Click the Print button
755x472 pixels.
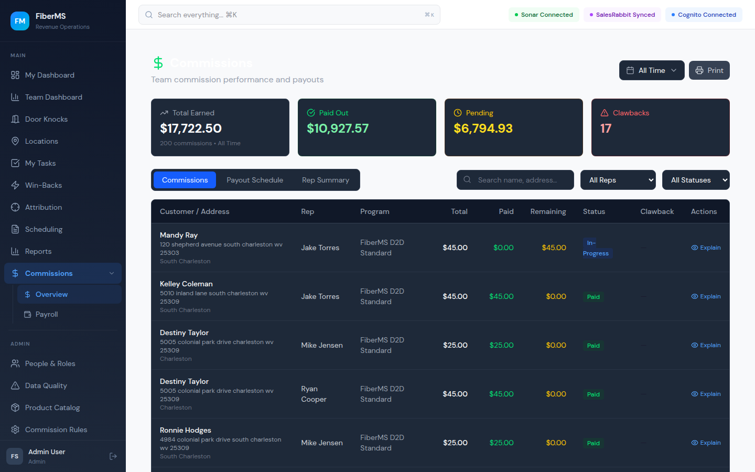709,70
